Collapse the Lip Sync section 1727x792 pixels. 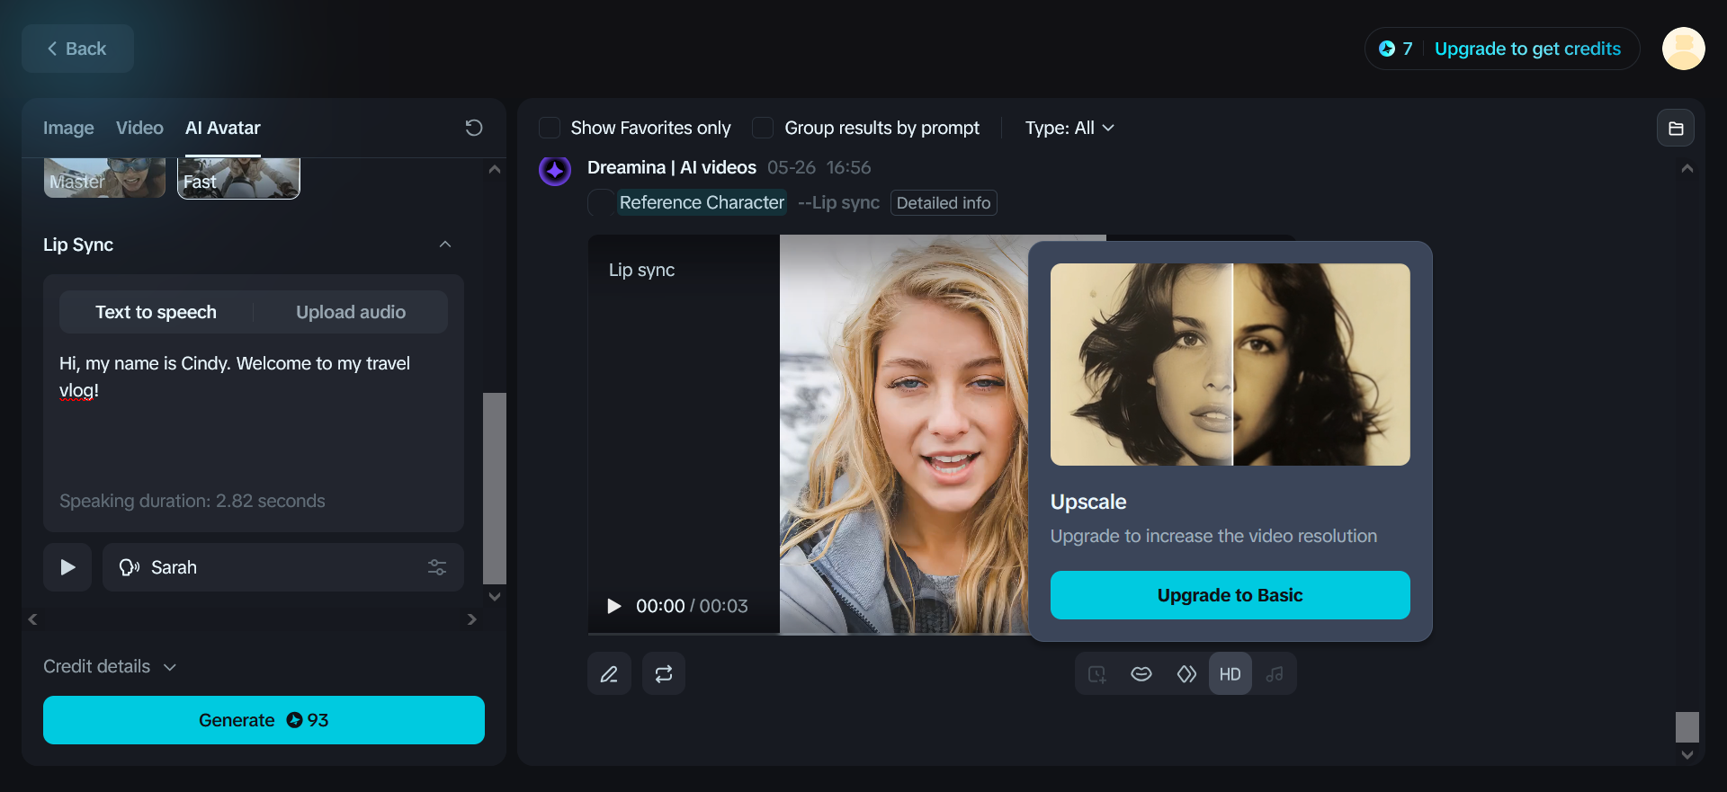tap(445, 245)
